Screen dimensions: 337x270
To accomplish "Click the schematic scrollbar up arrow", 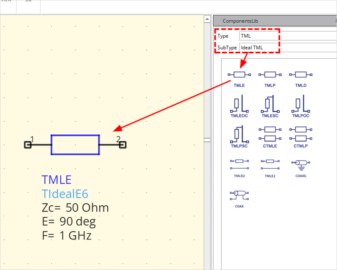I will pyautogui.click(x=207, y=19).
